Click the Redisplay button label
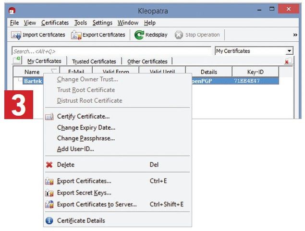This screenshot has width=305, height=231. (x=157, y=35)
